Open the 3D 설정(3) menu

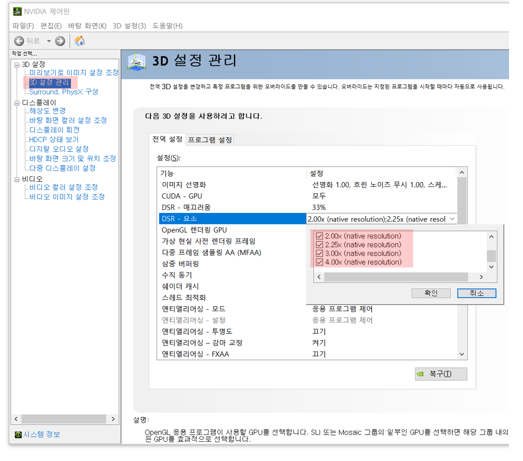tap(129, 26)
